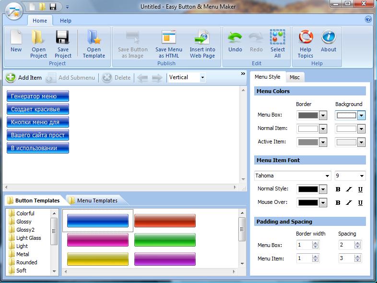Image resolution: width=377 pixels, height=283 pixels.
Task: Select Insert into Web Page
Action: click(x=202, y=44)
